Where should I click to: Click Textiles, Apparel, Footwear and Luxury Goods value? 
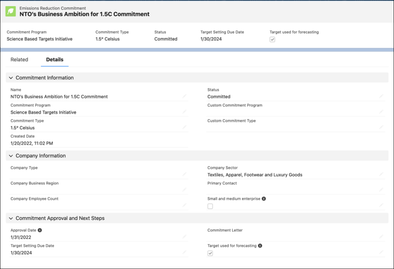[255, 175]
